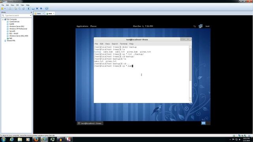Screen dimensions: 253x142
Task: Open the library search filter dropdown
Action: point(30,15)
